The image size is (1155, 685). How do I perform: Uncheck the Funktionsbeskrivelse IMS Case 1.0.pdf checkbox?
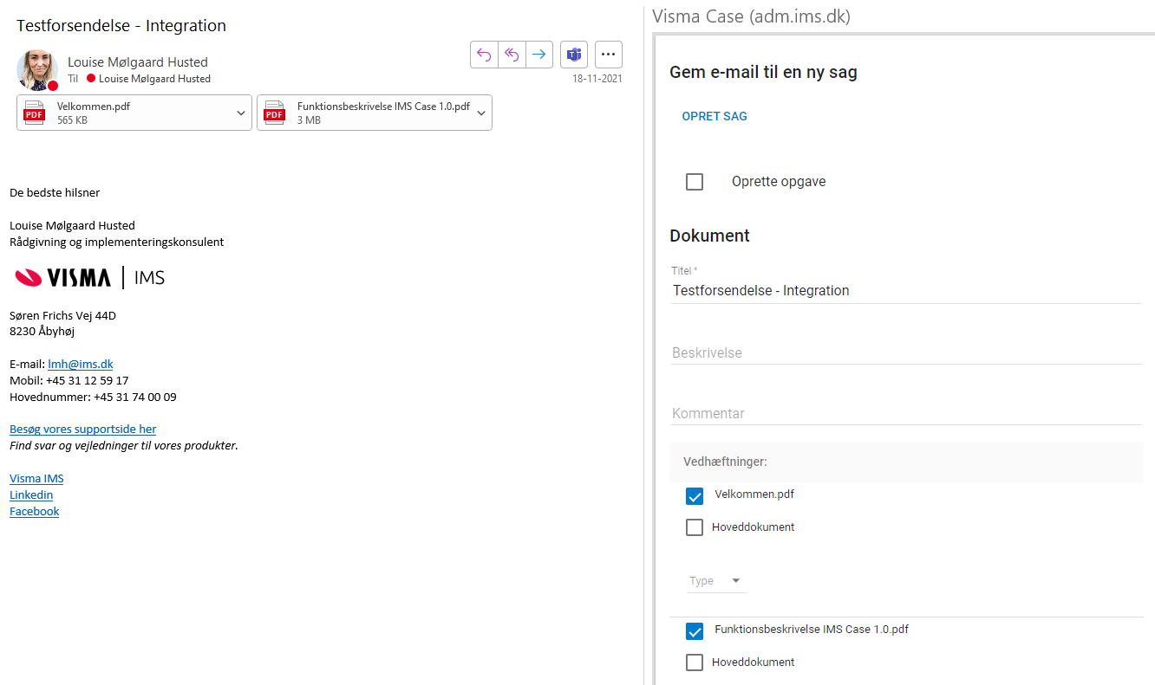coord(695,631)
